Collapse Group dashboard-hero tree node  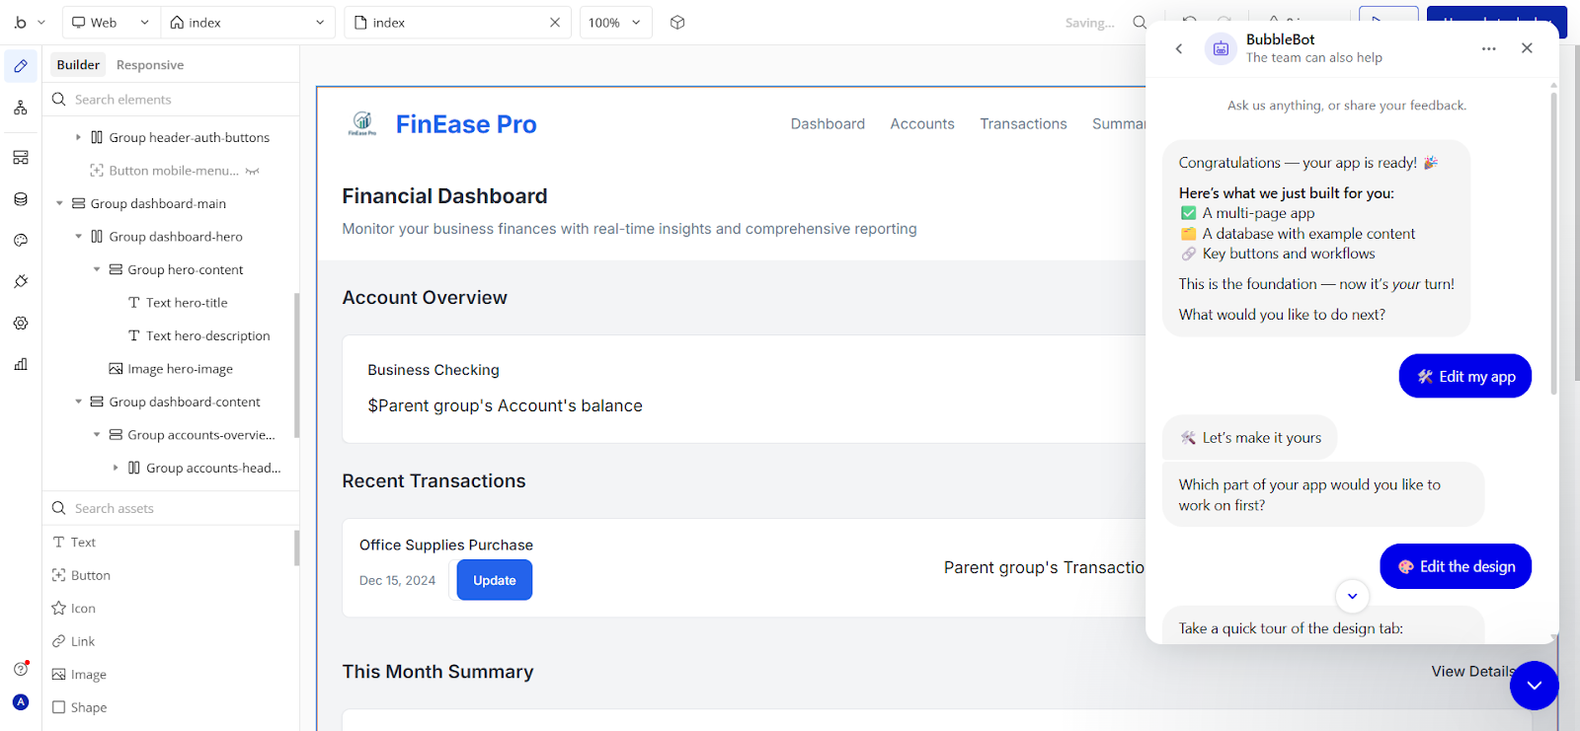coord(78,237)
